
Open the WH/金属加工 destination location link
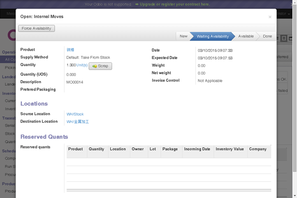coord(77,121)
